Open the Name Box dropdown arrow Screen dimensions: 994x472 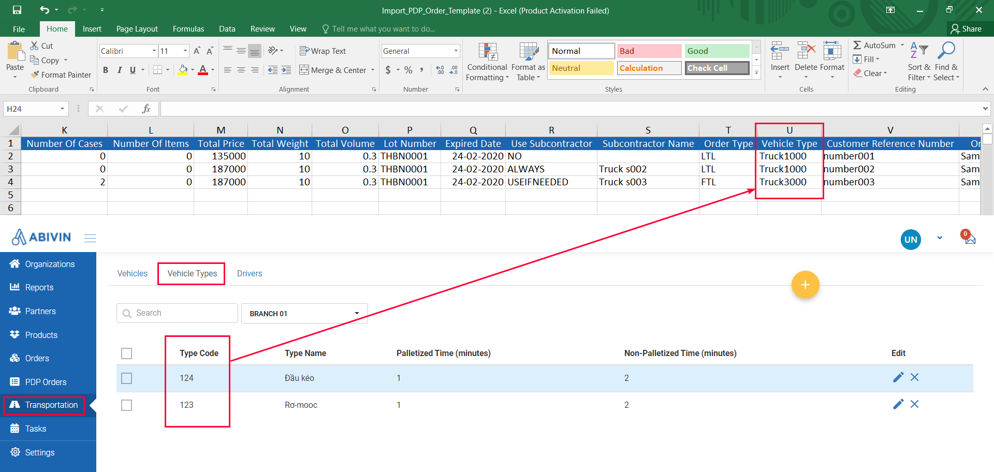click(62, 109)
